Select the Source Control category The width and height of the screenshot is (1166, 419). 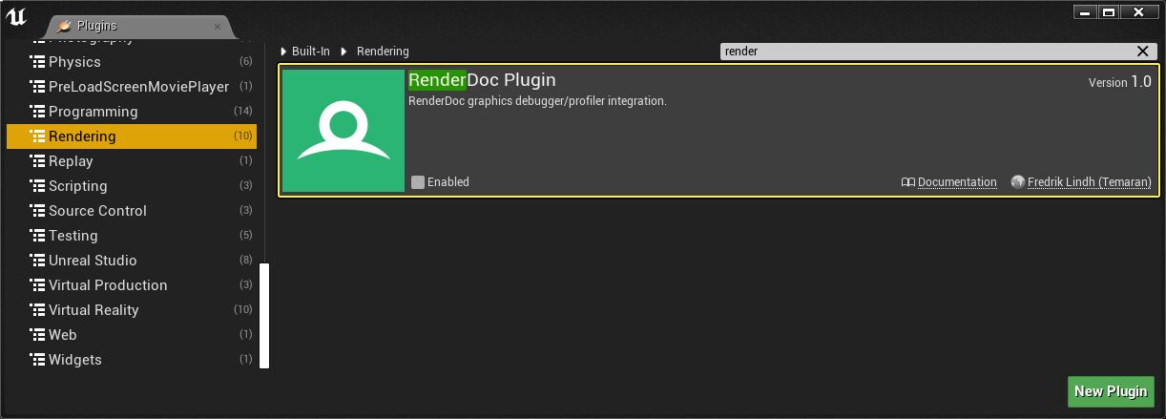tap(132, 211)
